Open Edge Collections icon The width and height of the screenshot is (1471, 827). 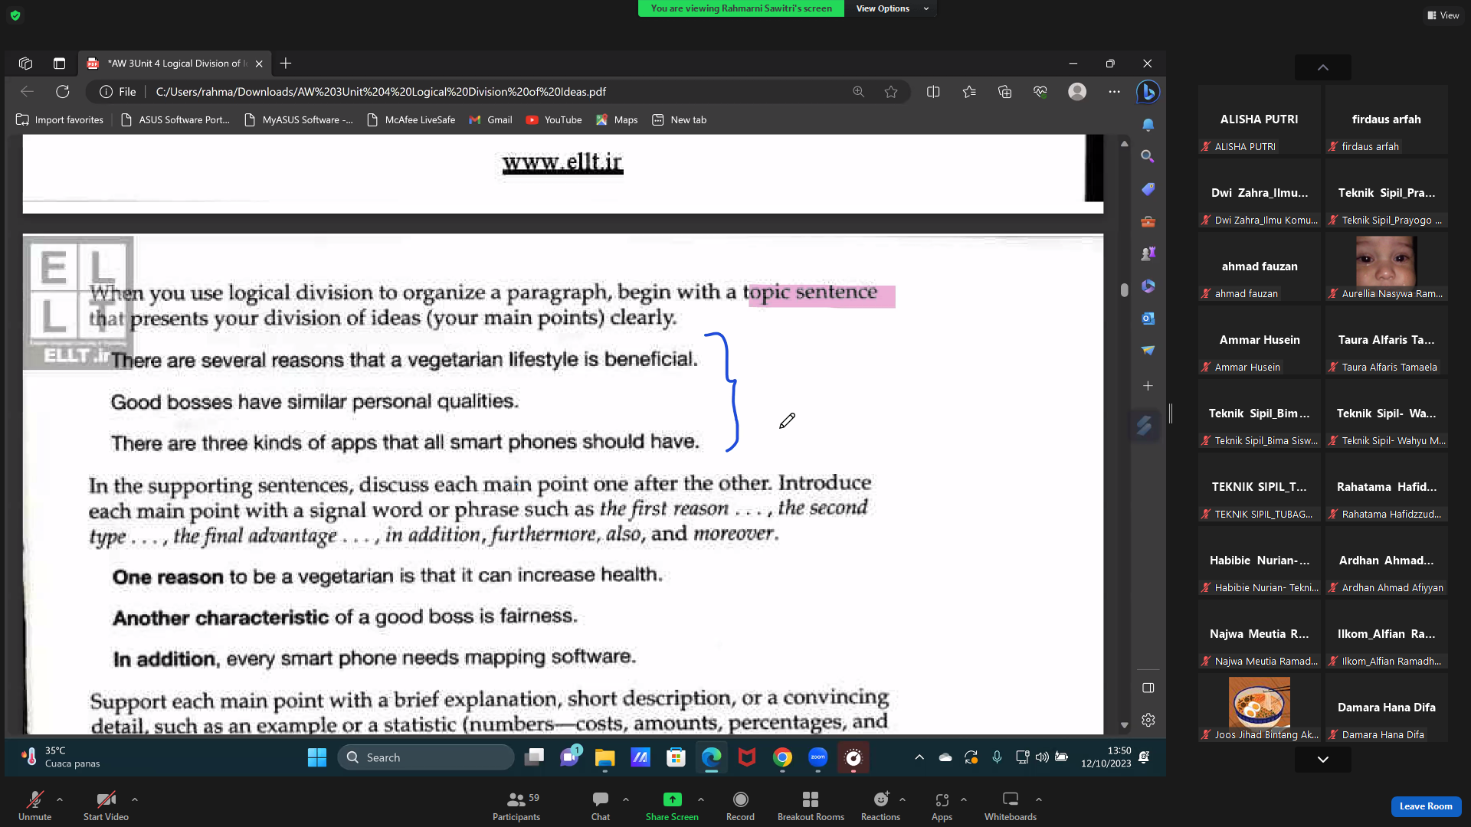(1004, 92)
